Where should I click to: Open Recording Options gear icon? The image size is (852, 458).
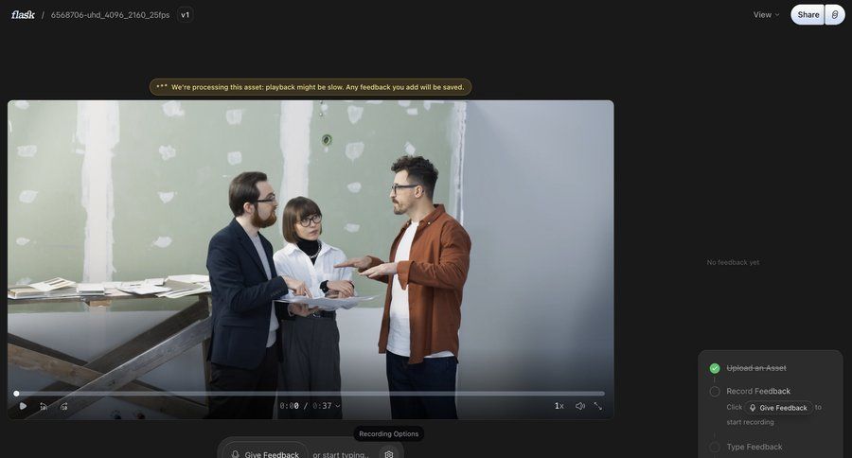388,453
